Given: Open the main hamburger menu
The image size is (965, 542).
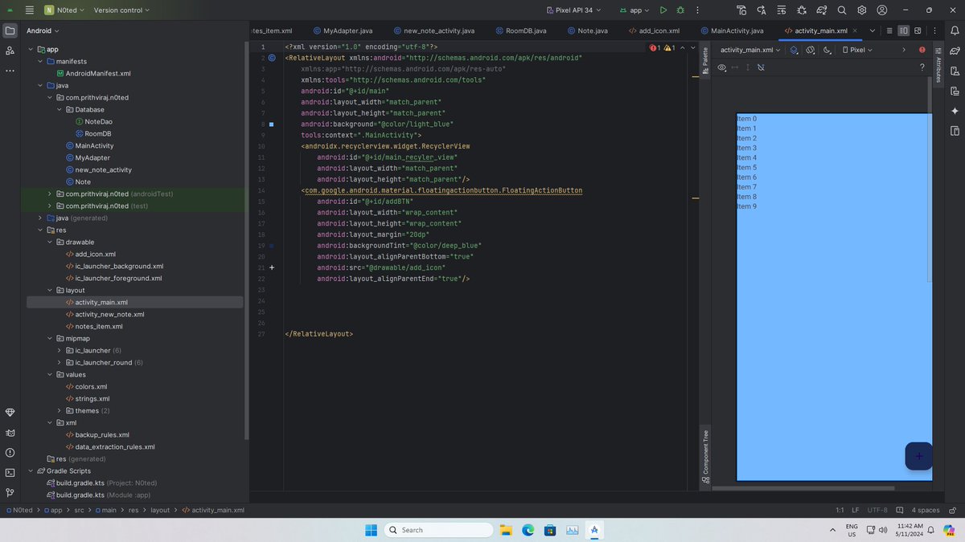Looking at the screenshot, I should [x=29, y=10].
